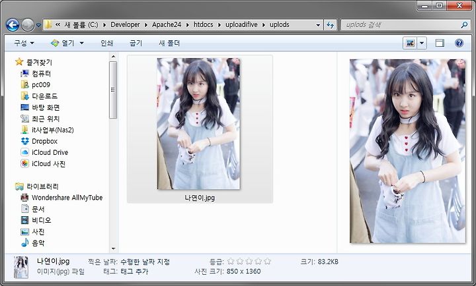Click the change view icon button
The width and height of the screenshot is (476, 286).
[410, 43]
